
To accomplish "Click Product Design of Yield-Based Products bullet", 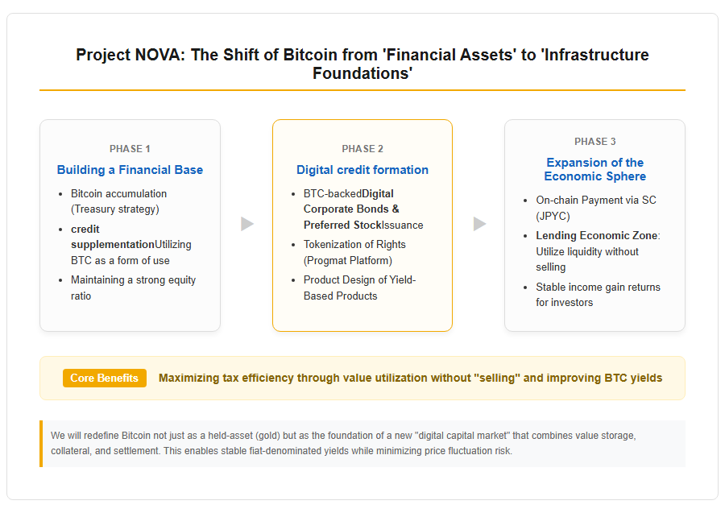I will pyautogui.click(x=360, y=288).
